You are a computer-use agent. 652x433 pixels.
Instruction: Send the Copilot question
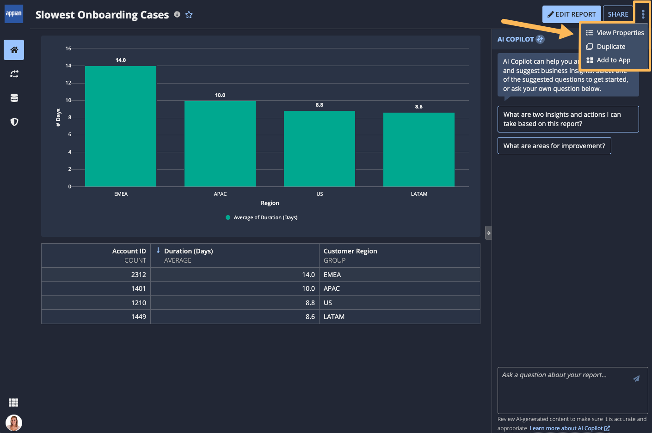(x=636, y=379)
